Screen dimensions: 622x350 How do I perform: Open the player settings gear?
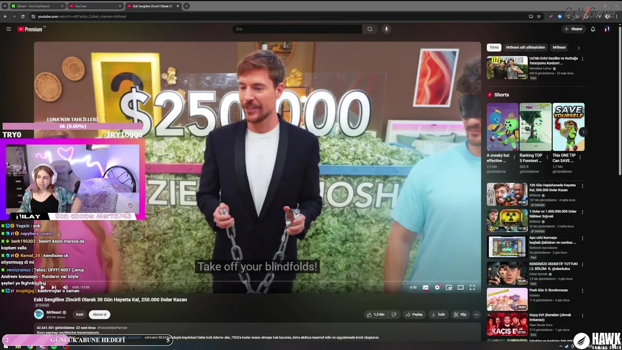(437, 287)
